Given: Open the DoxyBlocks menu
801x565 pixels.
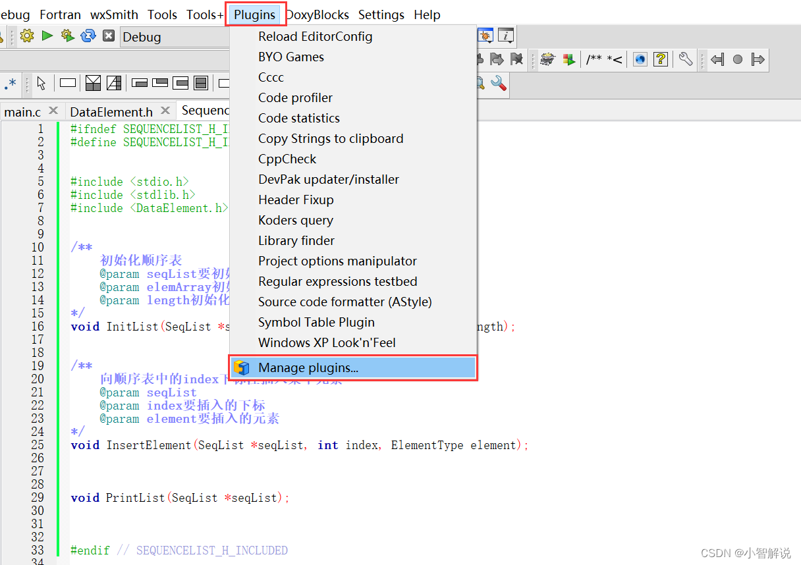Looking at the screenshot, I should coord(318,14).
